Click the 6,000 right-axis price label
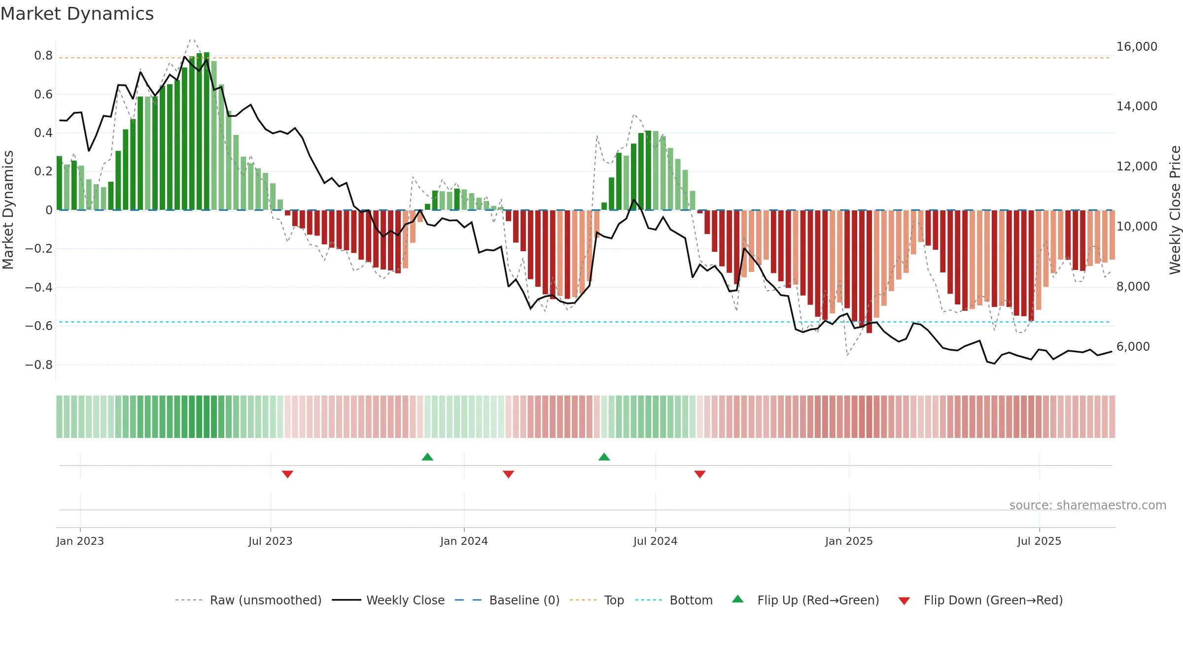 (x=1133, y=347)
